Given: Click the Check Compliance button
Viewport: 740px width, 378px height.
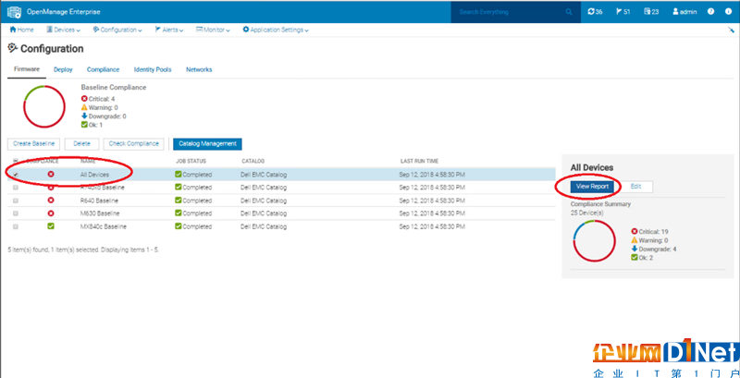Looking at the screenshot, I should [133, 144].
